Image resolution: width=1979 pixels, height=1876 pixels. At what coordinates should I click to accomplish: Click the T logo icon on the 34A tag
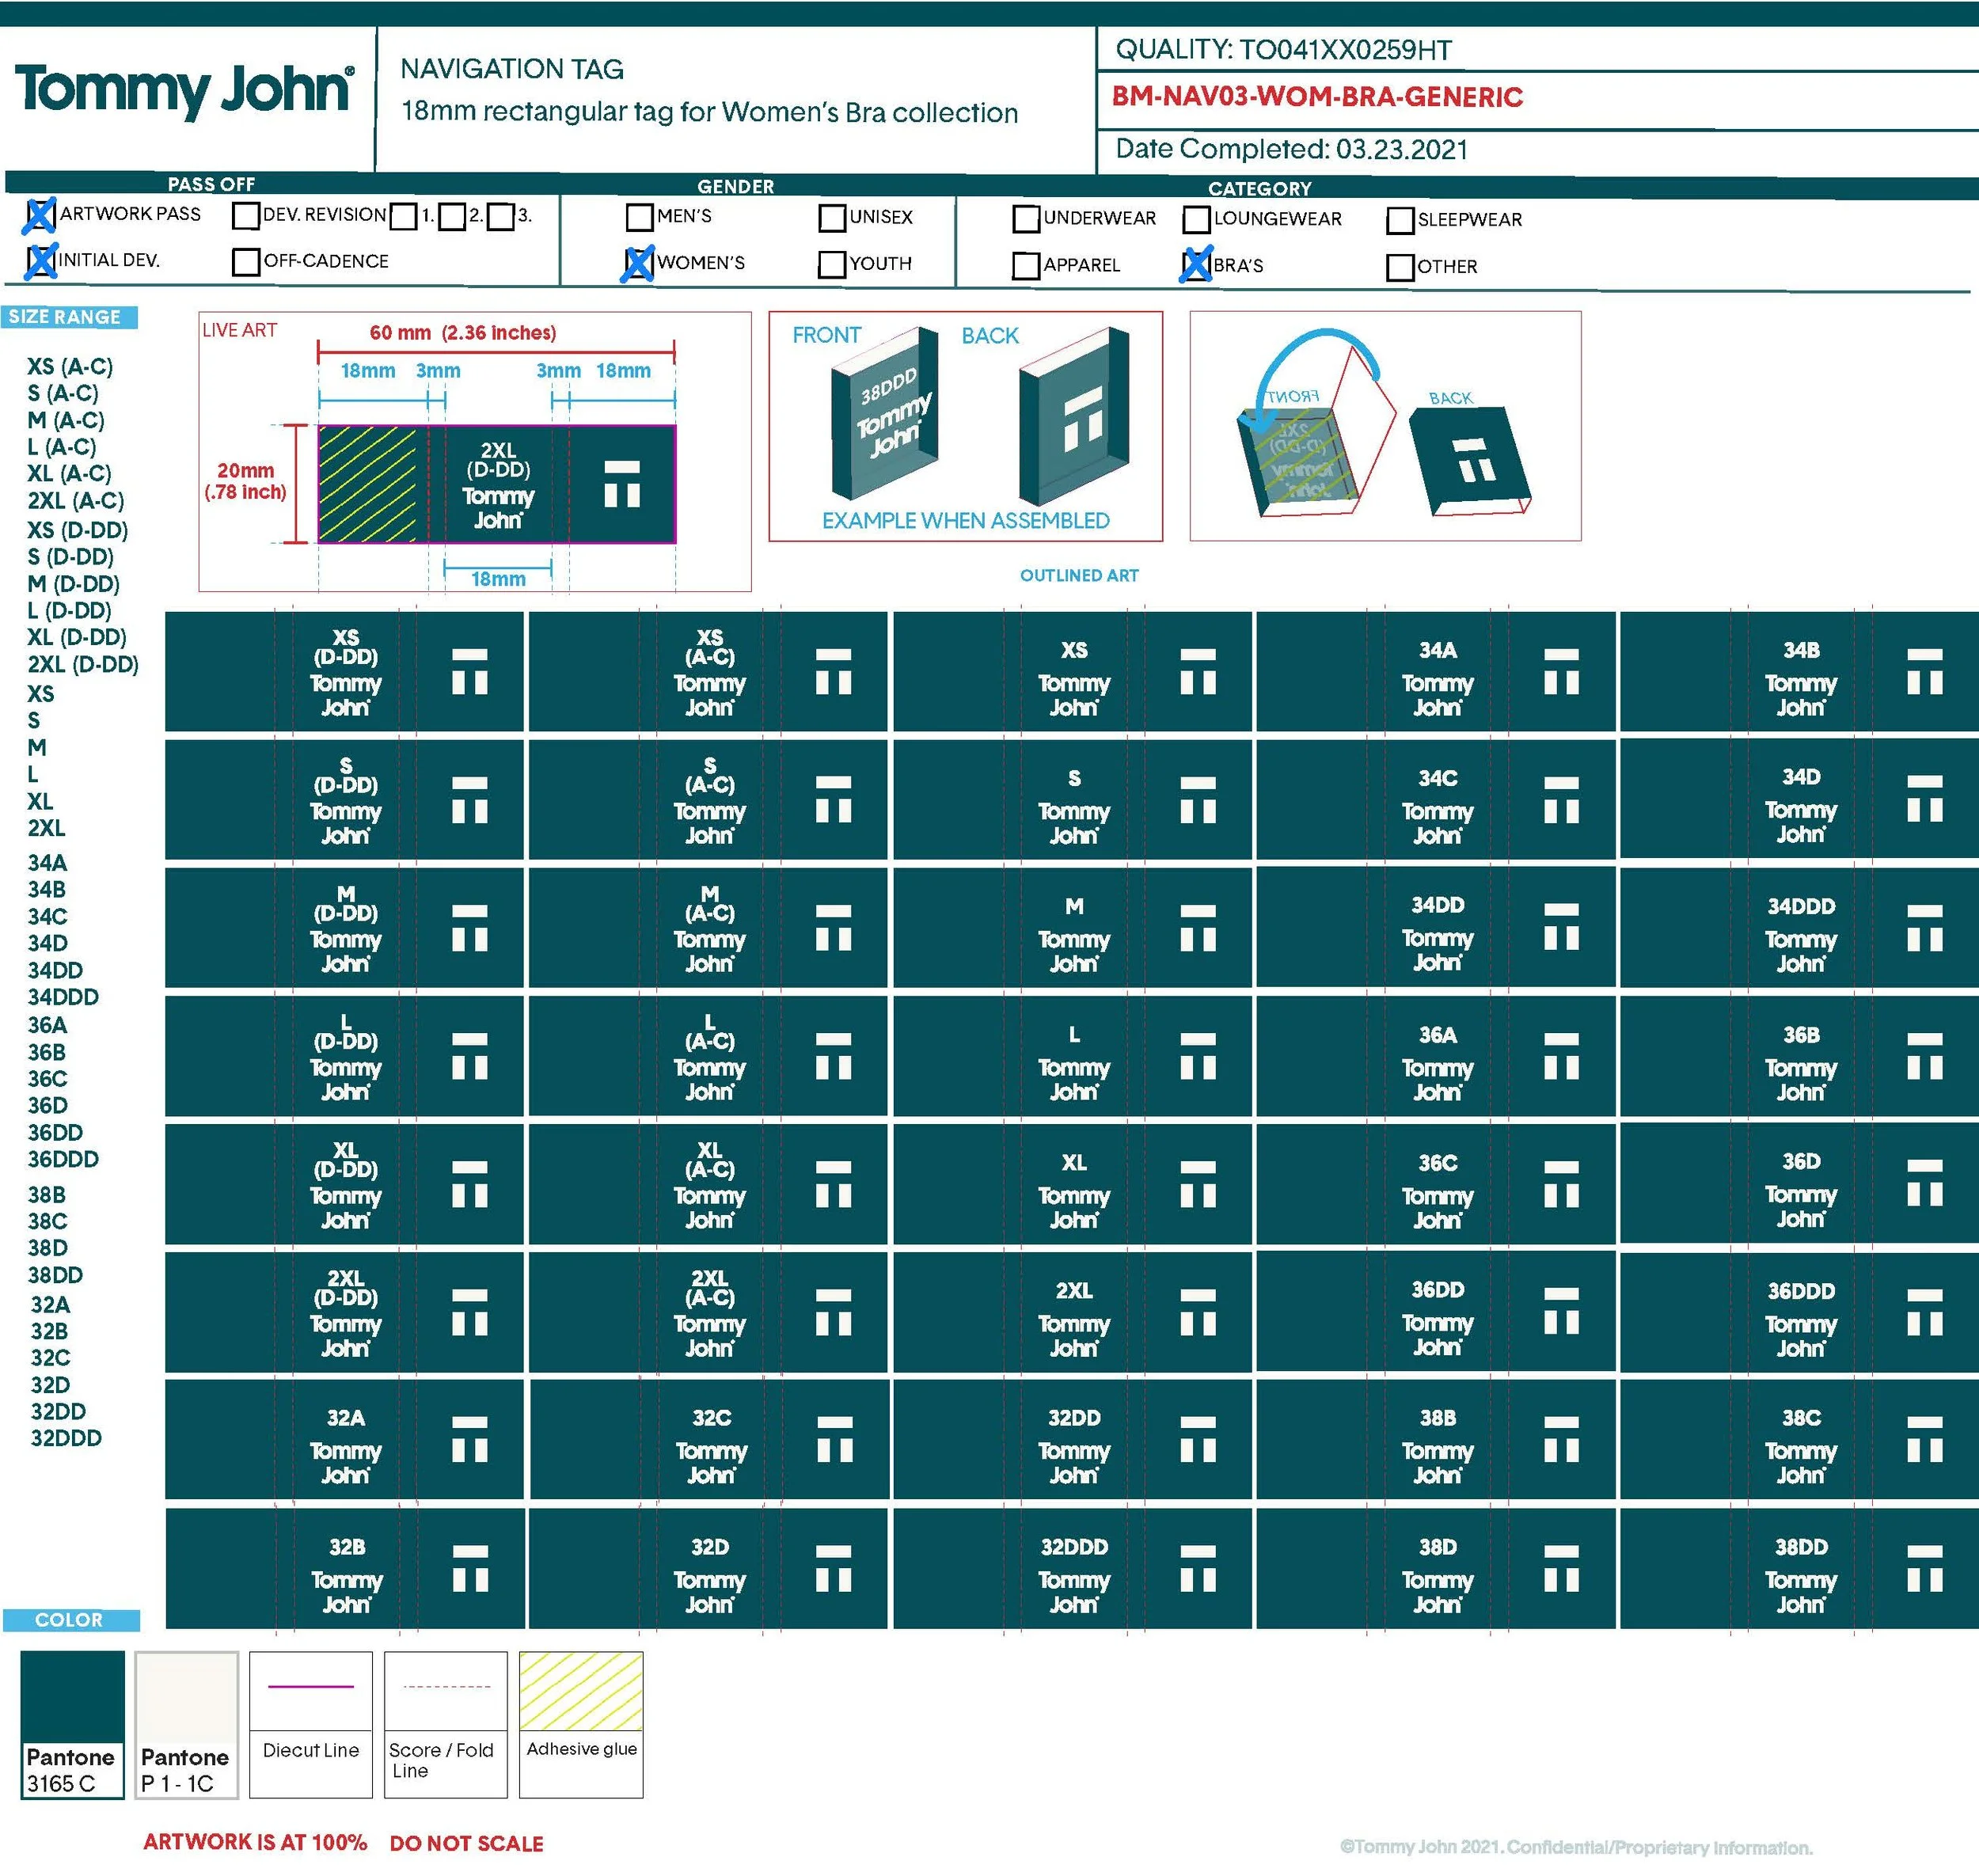click(1561, 670)
